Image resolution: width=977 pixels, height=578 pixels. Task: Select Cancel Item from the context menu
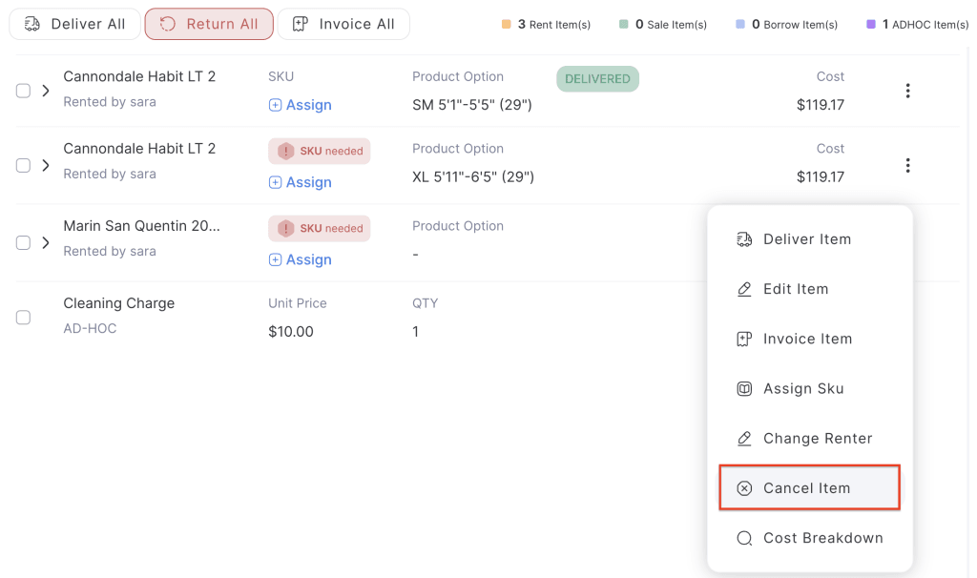pyautogui.click(x=807, y=488)
